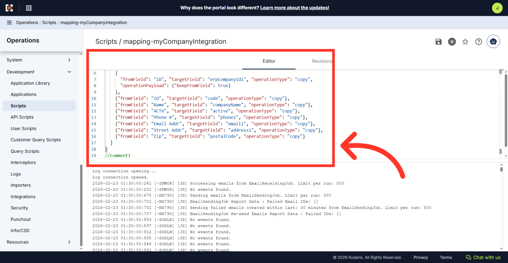Click the cancel X circle icon
This screenshot has width=508, height=263.
(x=452, y=42)
